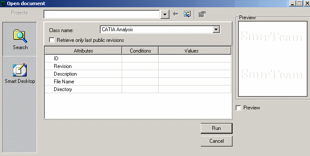The width and height of the screenshot is (310, 156).
Task: Click the Cancel button
Action: point(217,141)
